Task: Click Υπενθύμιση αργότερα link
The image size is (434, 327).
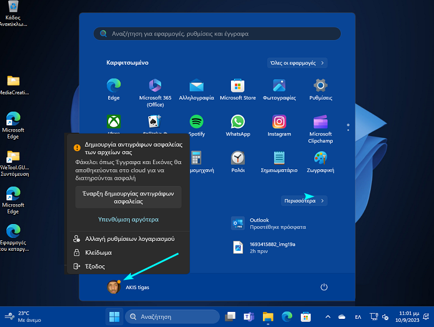Action: [x=129, y=219]
